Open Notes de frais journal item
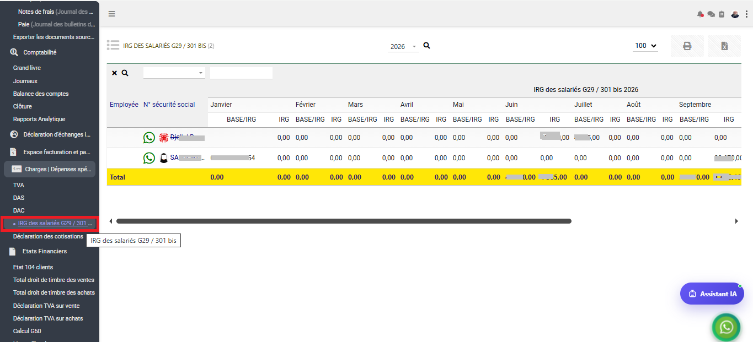This screenshot has height=342, width=753. click(x=56, y=12)
